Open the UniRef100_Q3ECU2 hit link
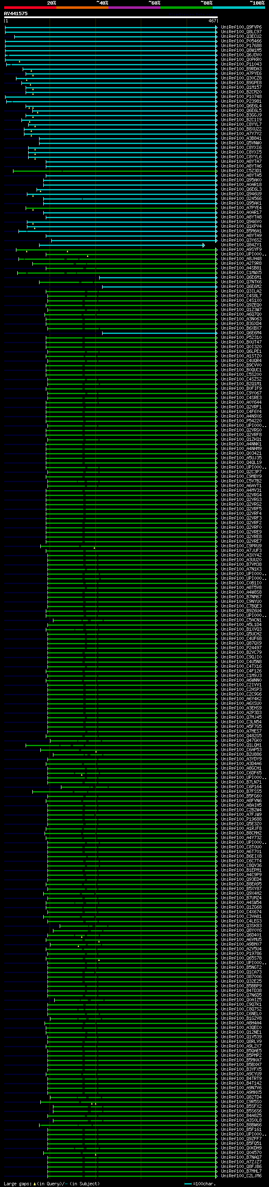The width and height of the screenshot is (269, 1187). coord(241,36)
